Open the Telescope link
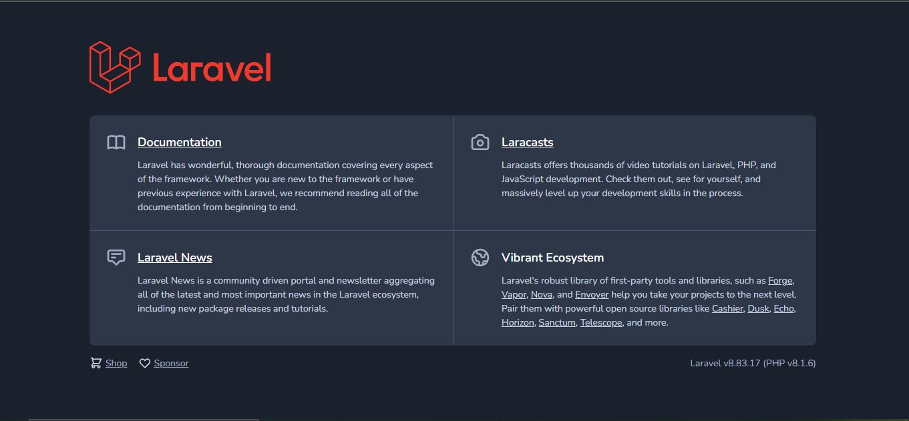 (601, 322)
